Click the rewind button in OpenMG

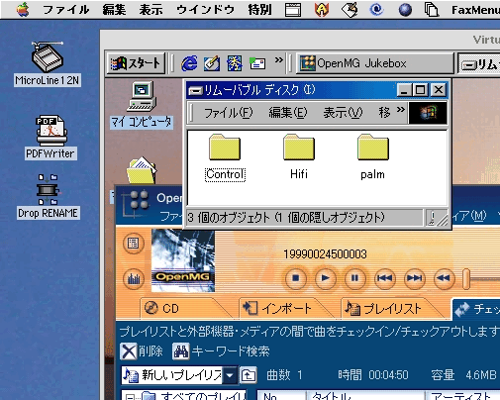click(x=444, y=278)
